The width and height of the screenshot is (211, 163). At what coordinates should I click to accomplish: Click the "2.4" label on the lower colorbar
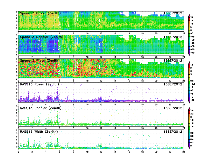192,110
